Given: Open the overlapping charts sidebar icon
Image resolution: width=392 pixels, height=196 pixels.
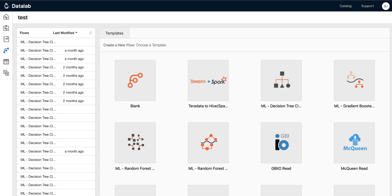Looking at the screenshot, I should tap(6, 73).
